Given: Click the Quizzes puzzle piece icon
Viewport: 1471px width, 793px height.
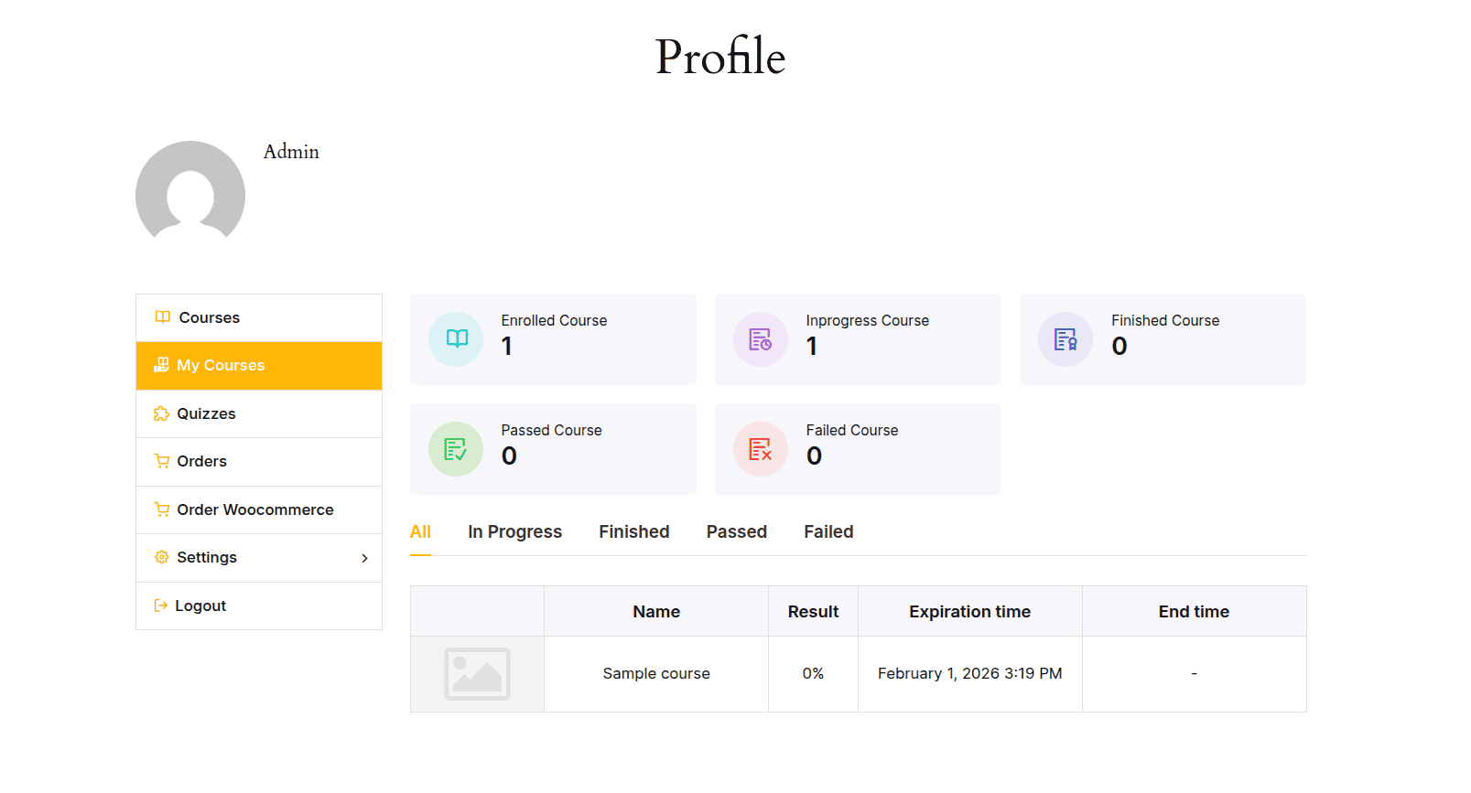Looking at the screenshot, I should click(161, 413).
